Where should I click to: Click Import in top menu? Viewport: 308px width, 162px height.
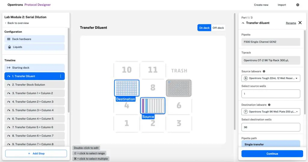pos(282,5)
